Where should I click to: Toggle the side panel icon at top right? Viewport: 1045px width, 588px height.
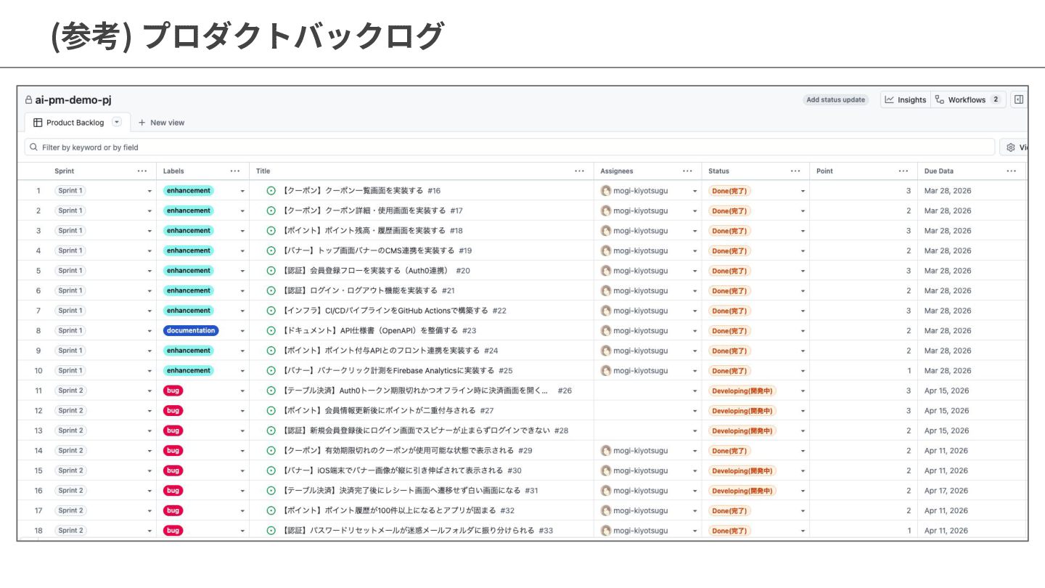[1019, 99]
